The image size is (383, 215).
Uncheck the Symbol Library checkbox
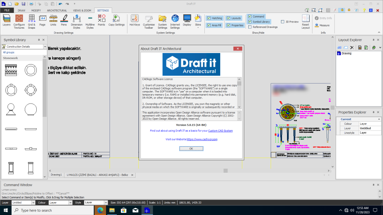point(250,21)
